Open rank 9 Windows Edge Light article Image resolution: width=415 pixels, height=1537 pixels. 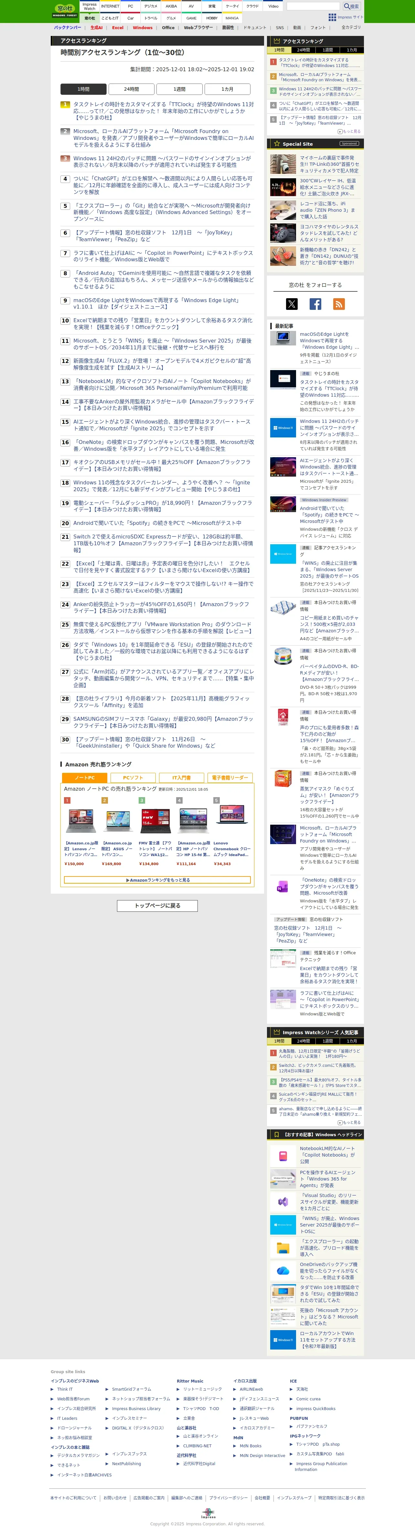click(156, 304)
